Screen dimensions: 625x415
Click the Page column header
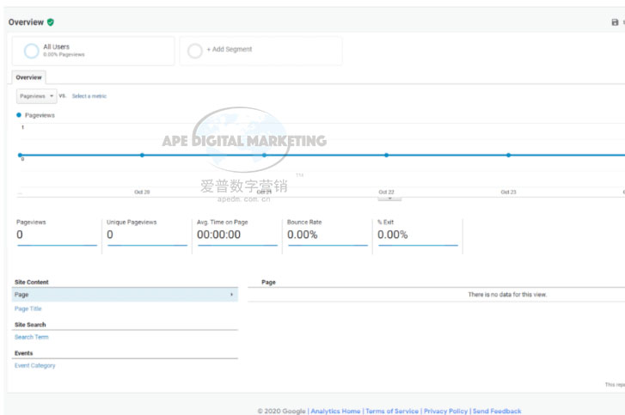click(x=268, y=282)
